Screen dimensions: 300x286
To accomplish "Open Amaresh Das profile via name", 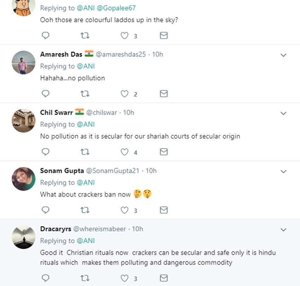I will pos(61,54).
